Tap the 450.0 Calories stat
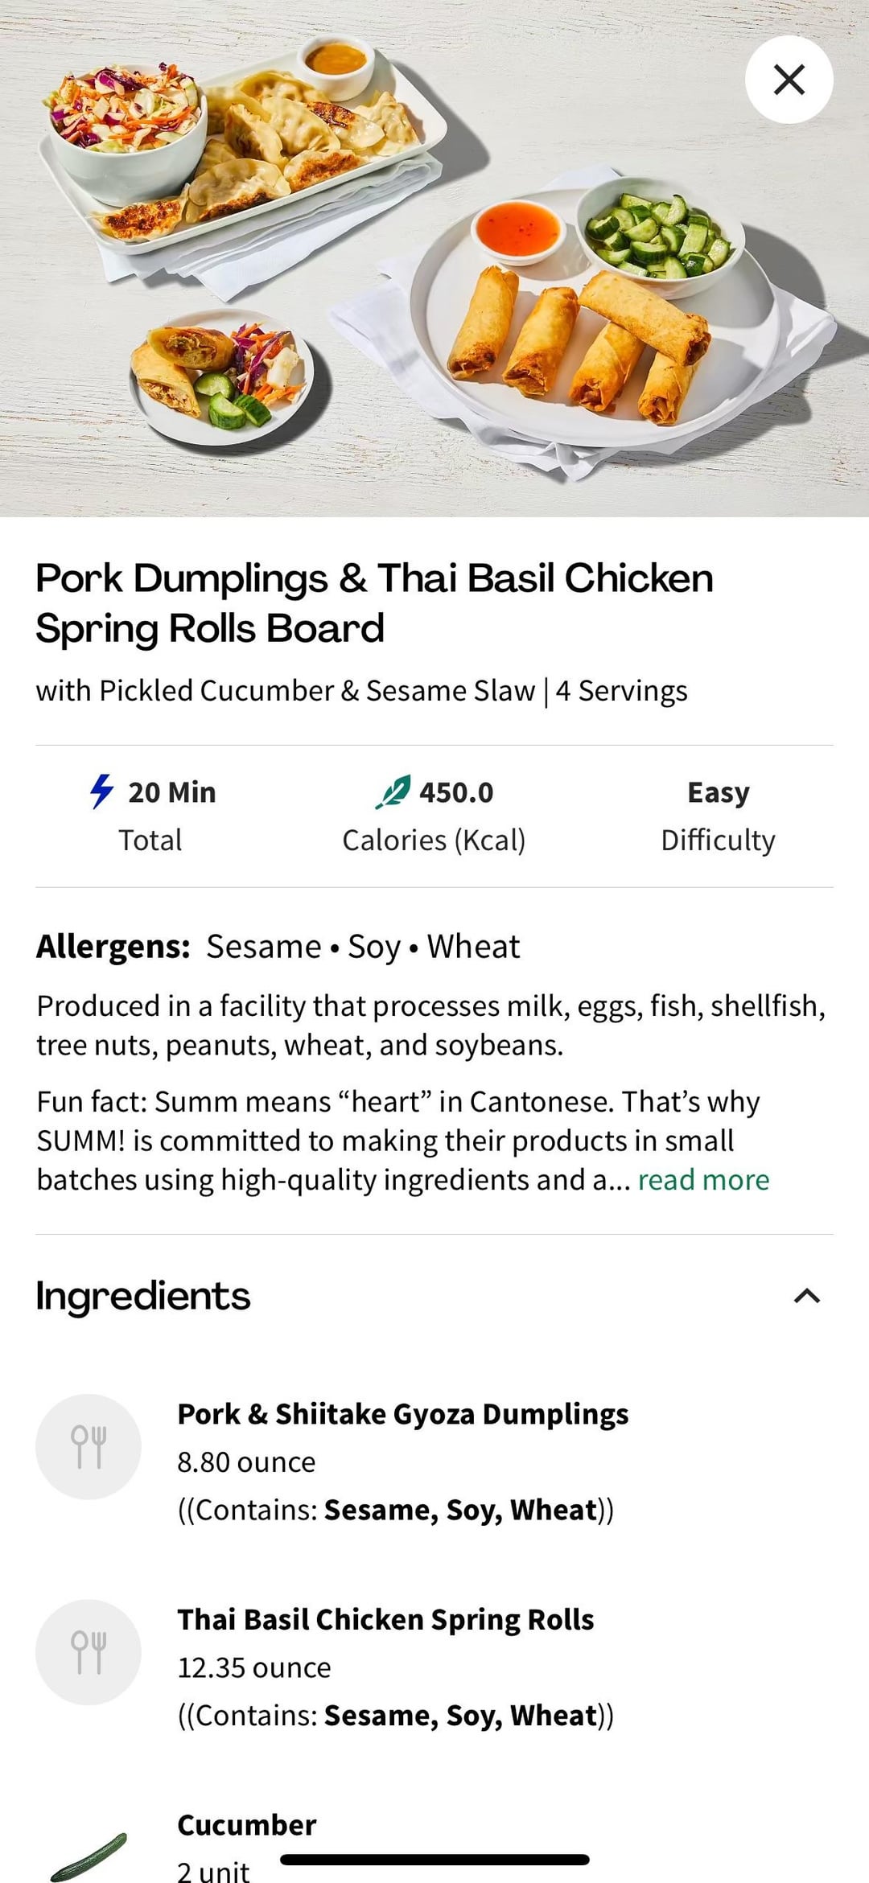This screenshot has height=1883, width=869. 434,815
